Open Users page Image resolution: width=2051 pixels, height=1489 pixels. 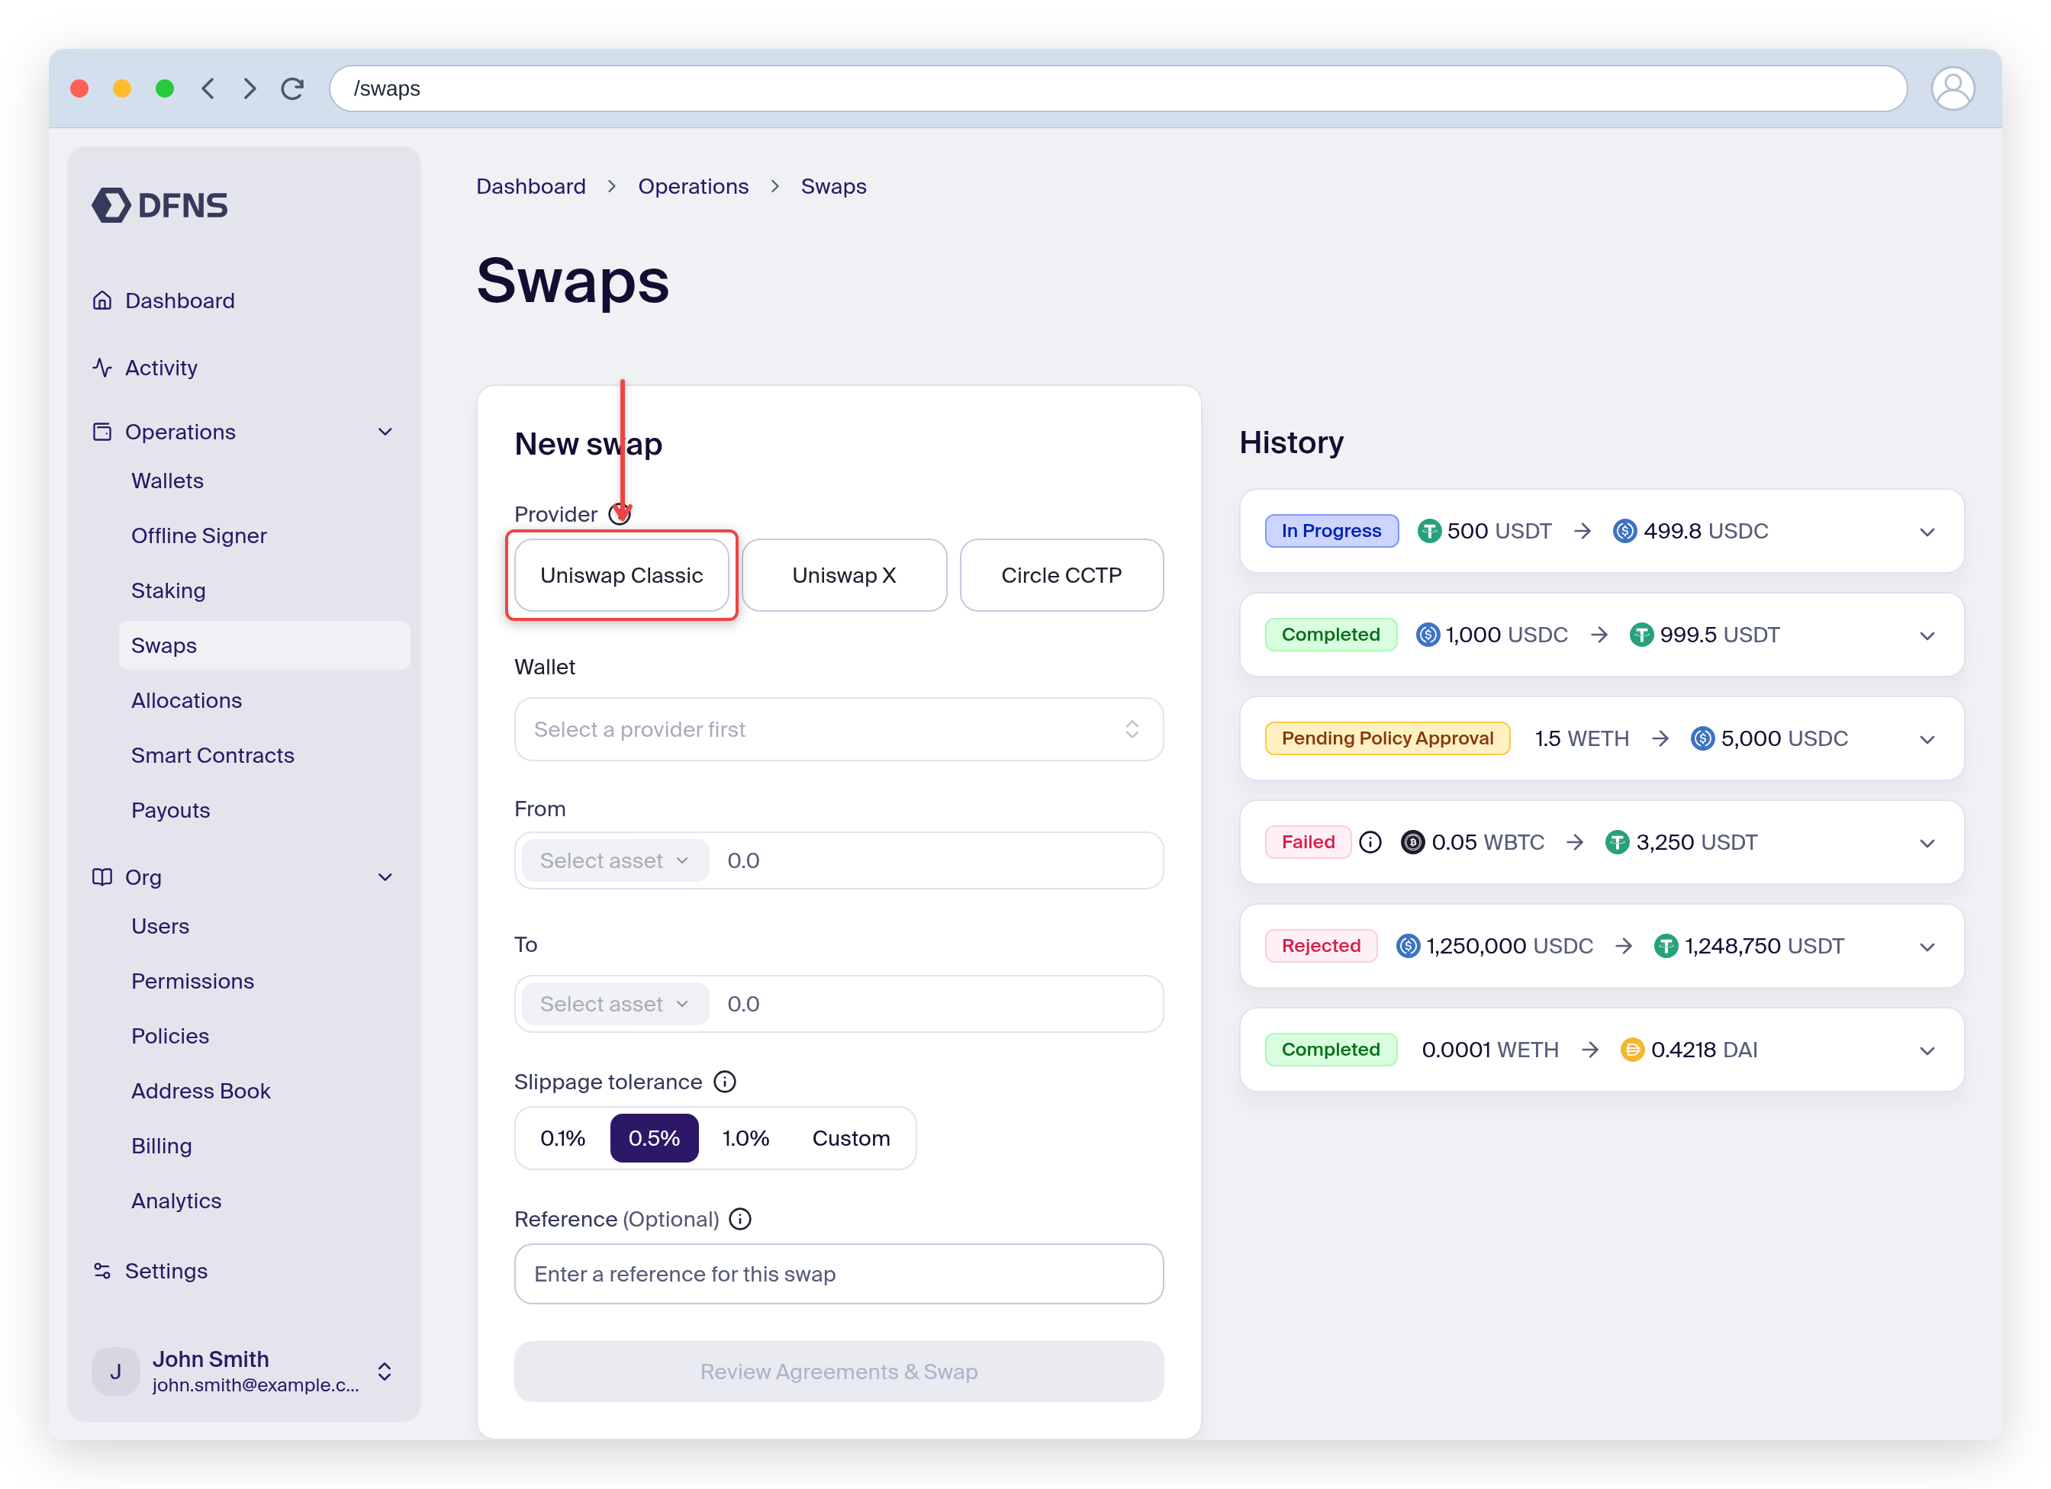[x=160, y=926]
